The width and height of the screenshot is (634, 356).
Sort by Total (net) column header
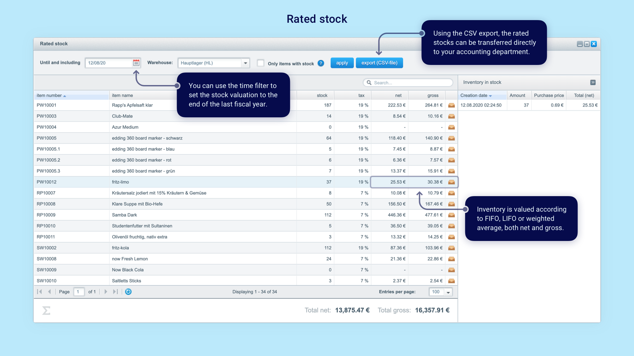(583, 96)
